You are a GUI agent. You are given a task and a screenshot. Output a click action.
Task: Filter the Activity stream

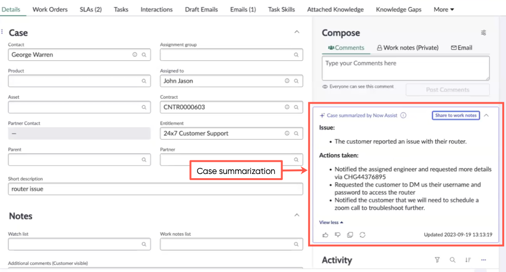(437, 260)
